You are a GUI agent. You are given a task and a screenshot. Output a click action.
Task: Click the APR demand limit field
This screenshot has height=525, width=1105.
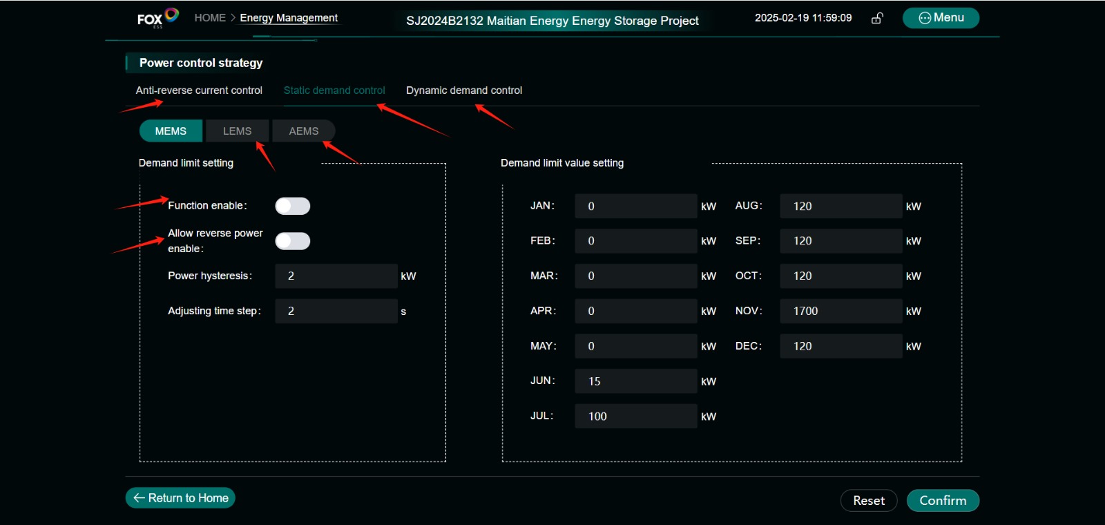(636, 311)
